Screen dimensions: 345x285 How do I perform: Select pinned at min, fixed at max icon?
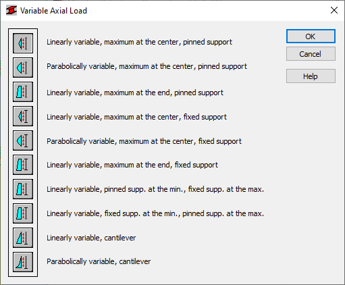tap(23, 189)
